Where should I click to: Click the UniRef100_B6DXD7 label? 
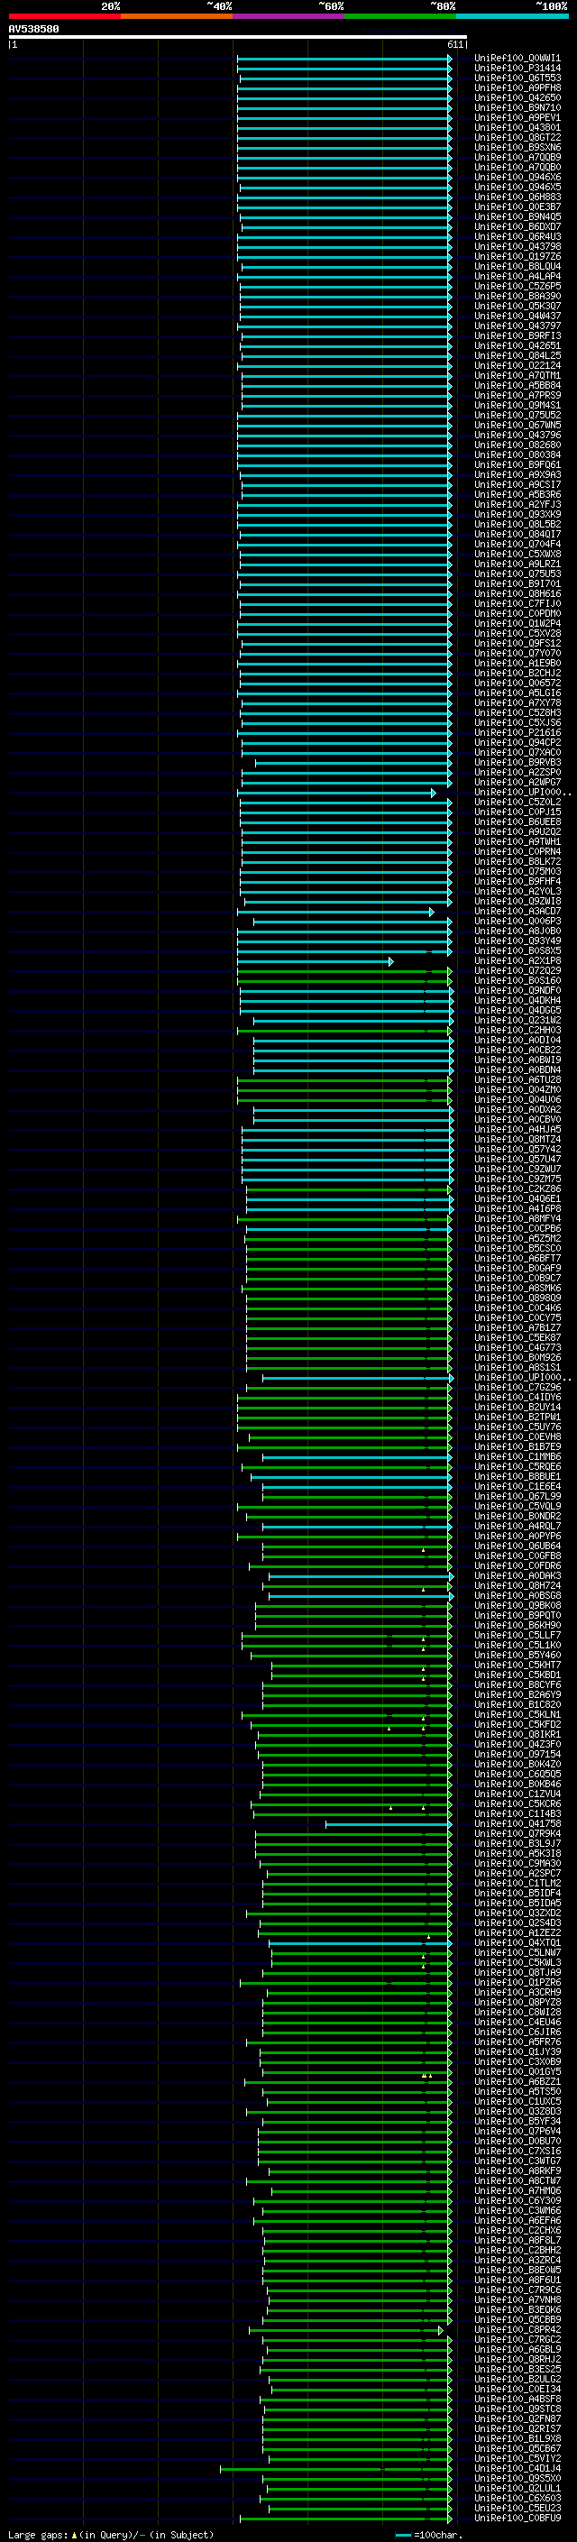517,227
